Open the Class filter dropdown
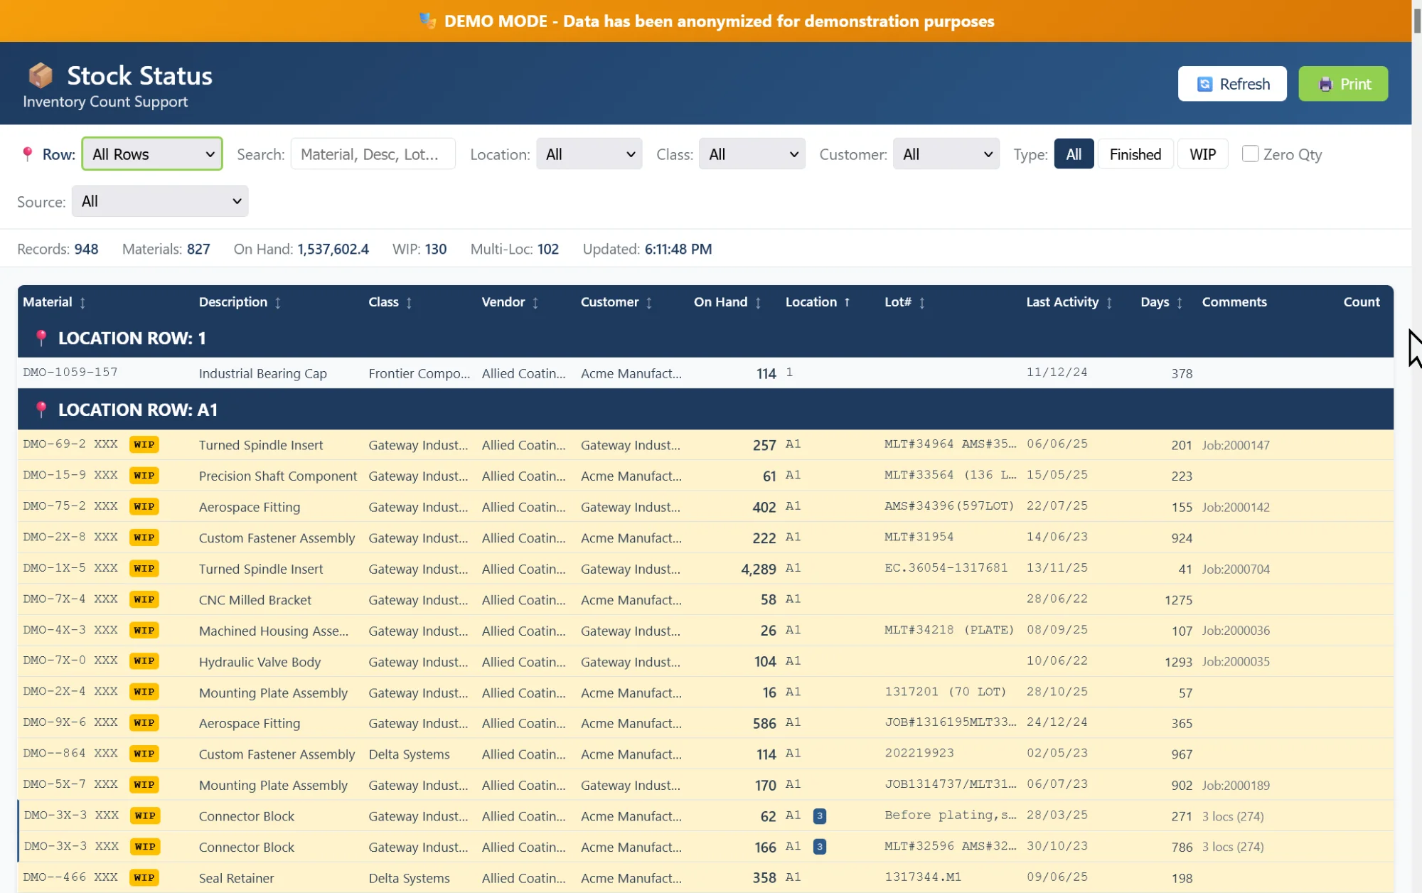This screenshot has height=893, width=1422. tap(752, 154)
